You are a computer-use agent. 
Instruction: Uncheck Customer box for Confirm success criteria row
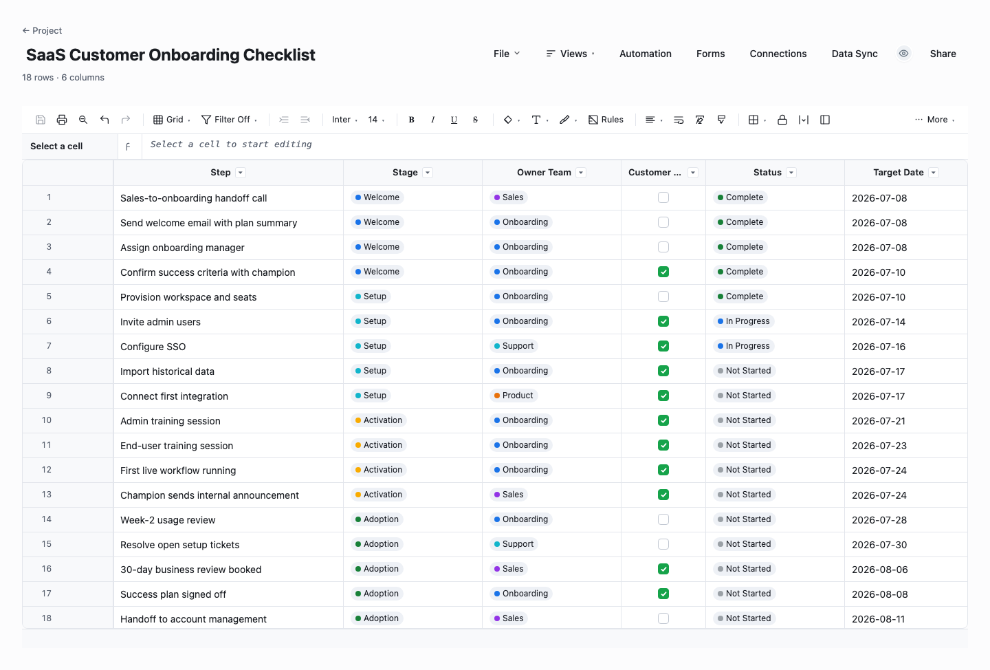(663, 272)
